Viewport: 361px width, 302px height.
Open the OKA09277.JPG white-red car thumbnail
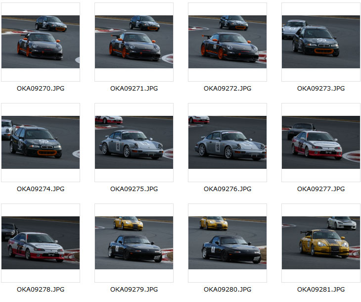pyautogui.click(x=321, y=142)
